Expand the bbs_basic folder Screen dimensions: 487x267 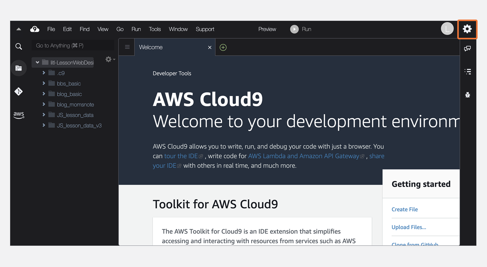pos(44,83)
